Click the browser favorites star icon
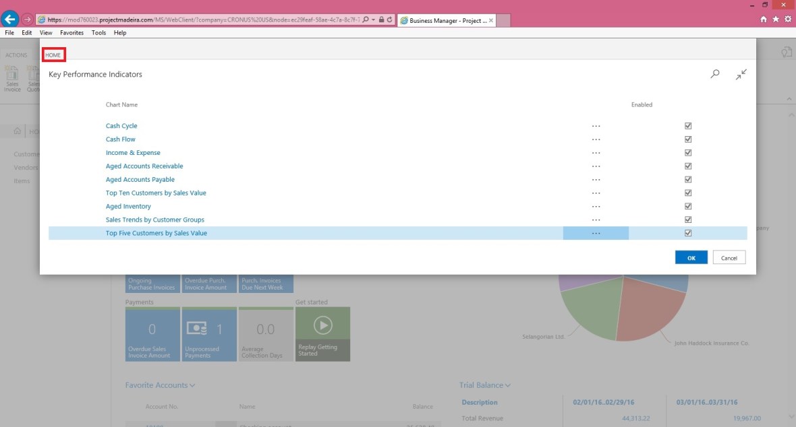Screen dimensions: 796x427 pyautogui.click(x=776, y=20)
